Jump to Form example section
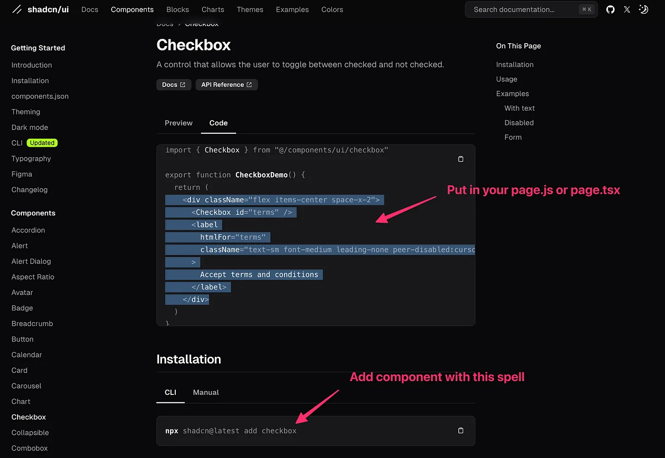This screenshot has height=458, width=665. click(x=513, y=138)
